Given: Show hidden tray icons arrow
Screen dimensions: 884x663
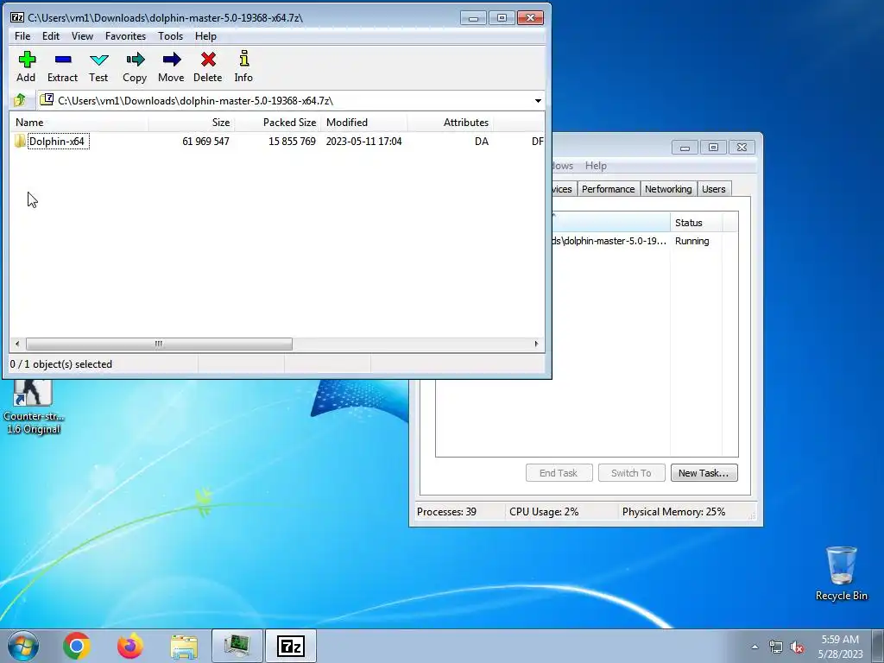Looking at the screenshot, I should point(755,647).
